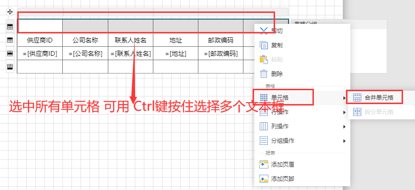Click the Add Header icon (添加页眉)
This screenshot has width=415, height=190.
point(264,165)
